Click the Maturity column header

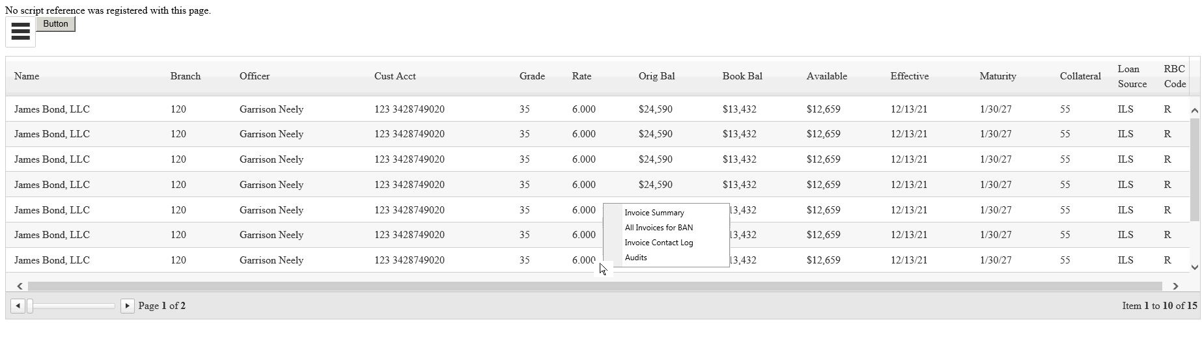[997, 76]
